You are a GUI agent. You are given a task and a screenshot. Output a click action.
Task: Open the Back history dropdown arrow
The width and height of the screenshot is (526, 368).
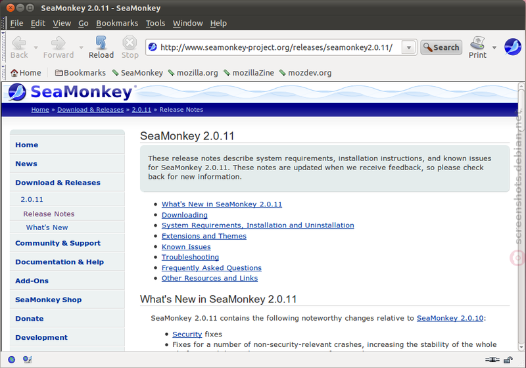click(36, 47)
